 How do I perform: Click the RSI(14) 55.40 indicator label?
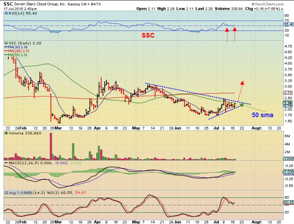click(x=23, y=13)
